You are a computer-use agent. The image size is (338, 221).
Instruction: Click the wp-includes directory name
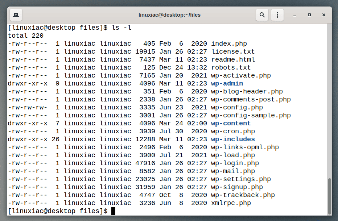coord(233,139)
